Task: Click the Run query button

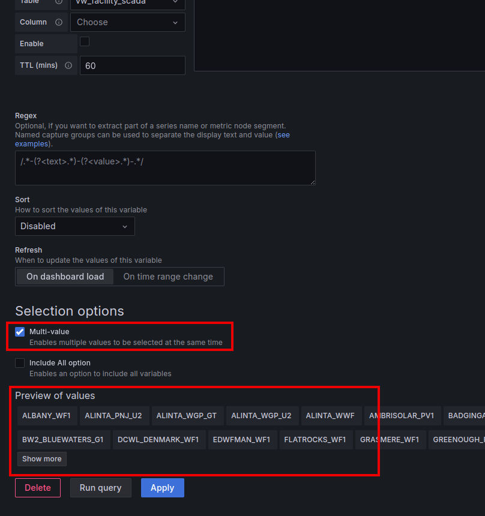Action: click(x=100, y=488)
